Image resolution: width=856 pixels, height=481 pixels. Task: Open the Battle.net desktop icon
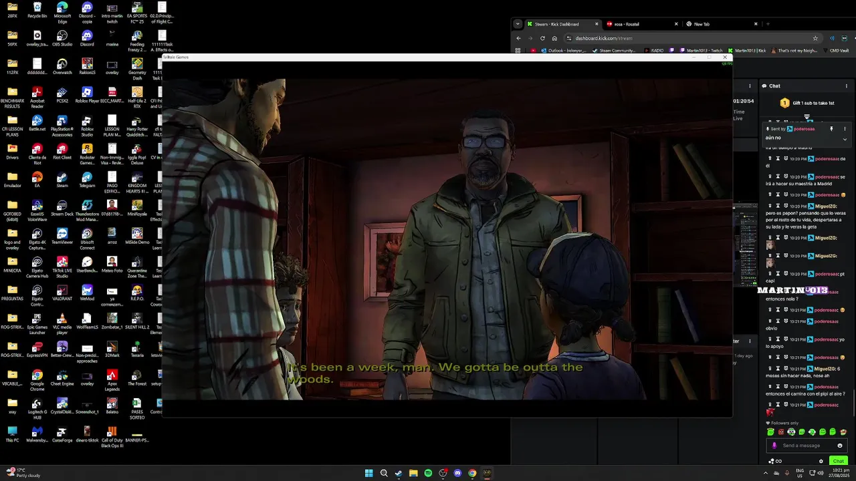(x=37, y=123)
